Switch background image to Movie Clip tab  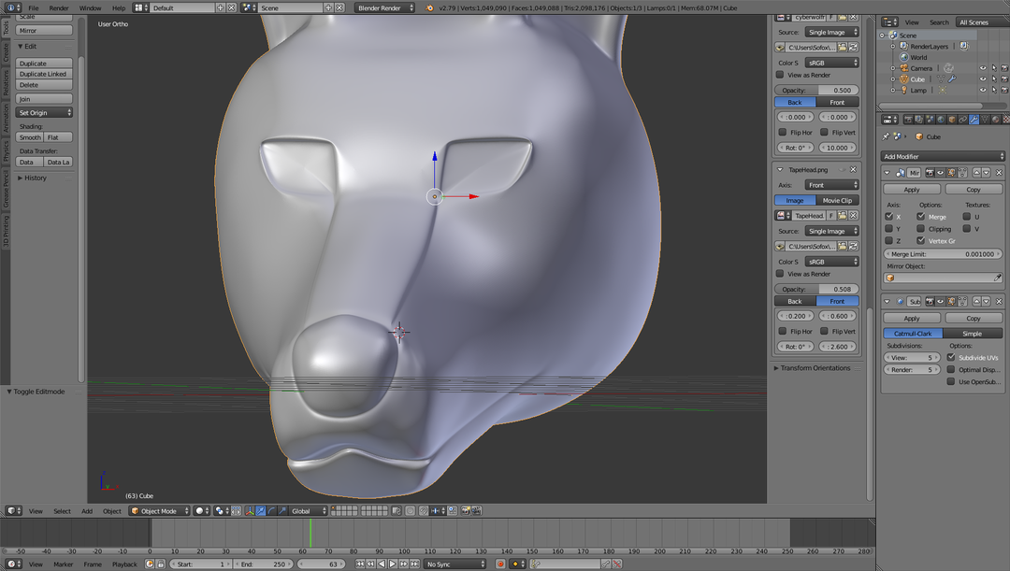click(x=837, y=200)
